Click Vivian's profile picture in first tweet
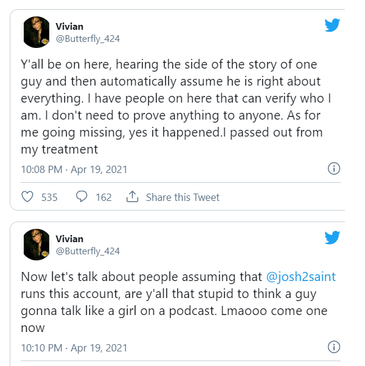The width and height of the screenshot is (365, 366). [36, 32]
